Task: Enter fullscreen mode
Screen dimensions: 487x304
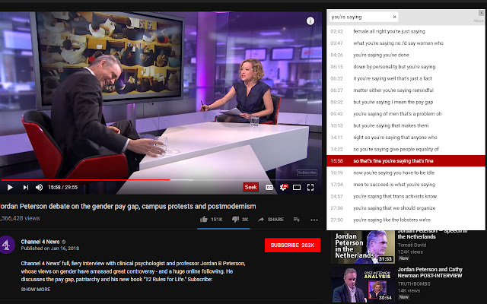Action: 313,187
